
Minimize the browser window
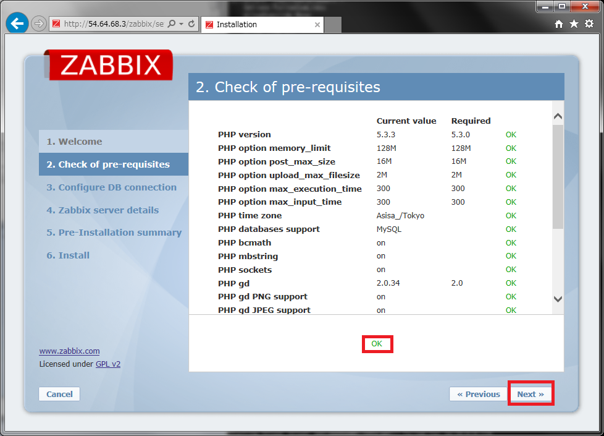coord(545,7)
